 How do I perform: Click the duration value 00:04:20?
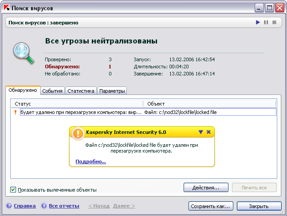(x=179, y=67)
